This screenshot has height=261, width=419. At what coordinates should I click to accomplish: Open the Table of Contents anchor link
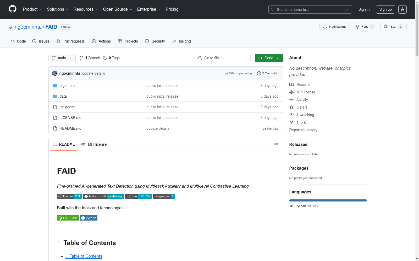[84, 256]
